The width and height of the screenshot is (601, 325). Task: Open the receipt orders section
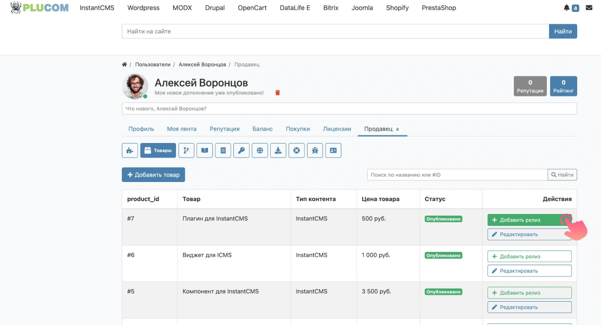click(223, 150)
